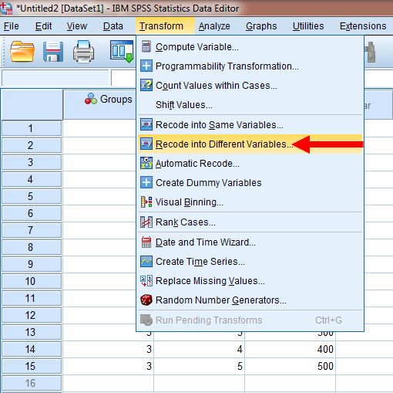
Task: Click the Save file floppy disk icon
Action: (x=53, y=52)
